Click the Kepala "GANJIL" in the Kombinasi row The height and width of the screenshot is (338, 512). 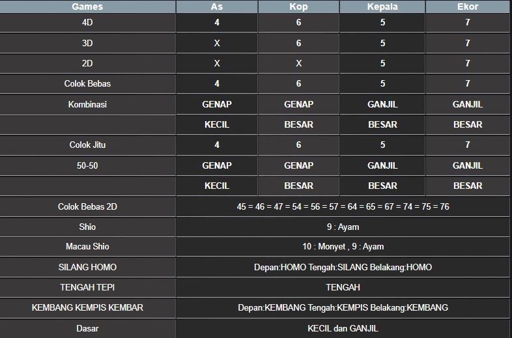(382, 104)
